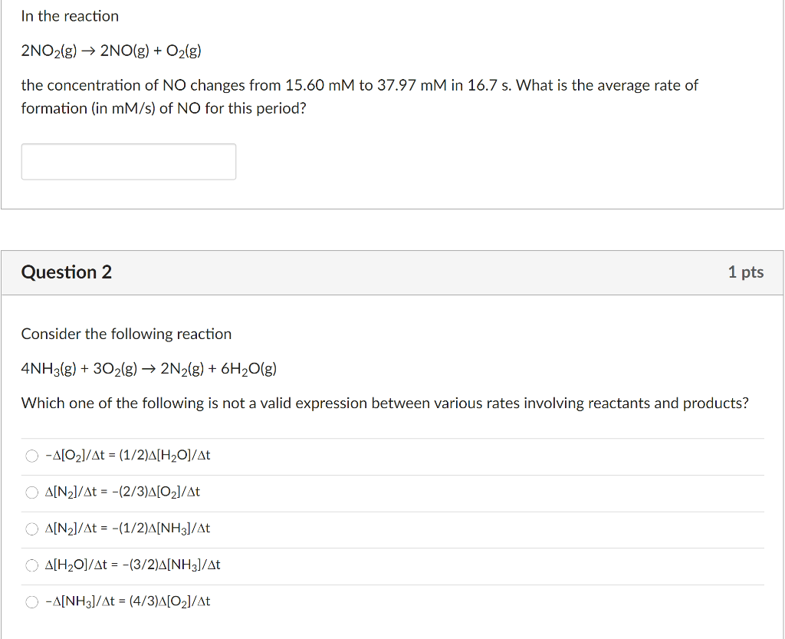
Task: Click the 4NH3 reaction equation text
Action: click(x=148, y=368)
